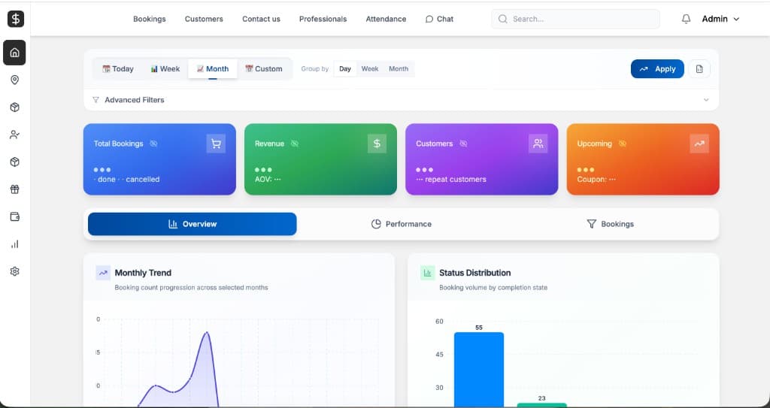Group by Week
Viewport: 770px width, 408px height.
(370, 68)
